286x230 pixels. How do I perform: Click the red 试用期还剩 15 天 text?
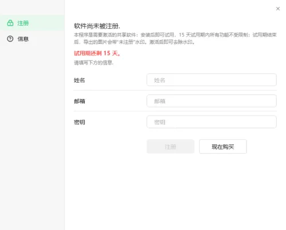pos(97,53)
